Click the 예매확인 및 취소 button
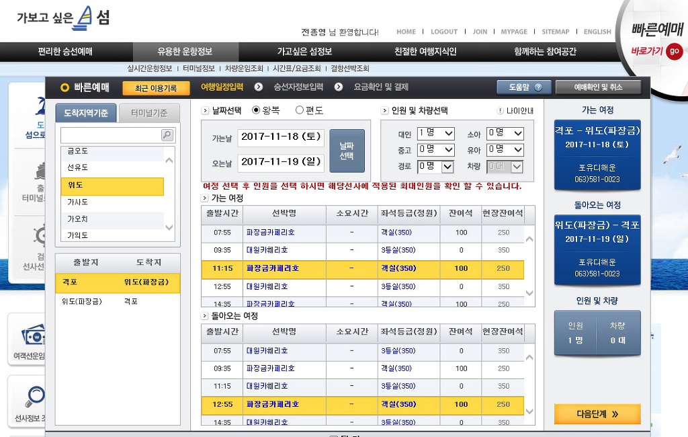688x437 pixels. (x=598, y=87)
